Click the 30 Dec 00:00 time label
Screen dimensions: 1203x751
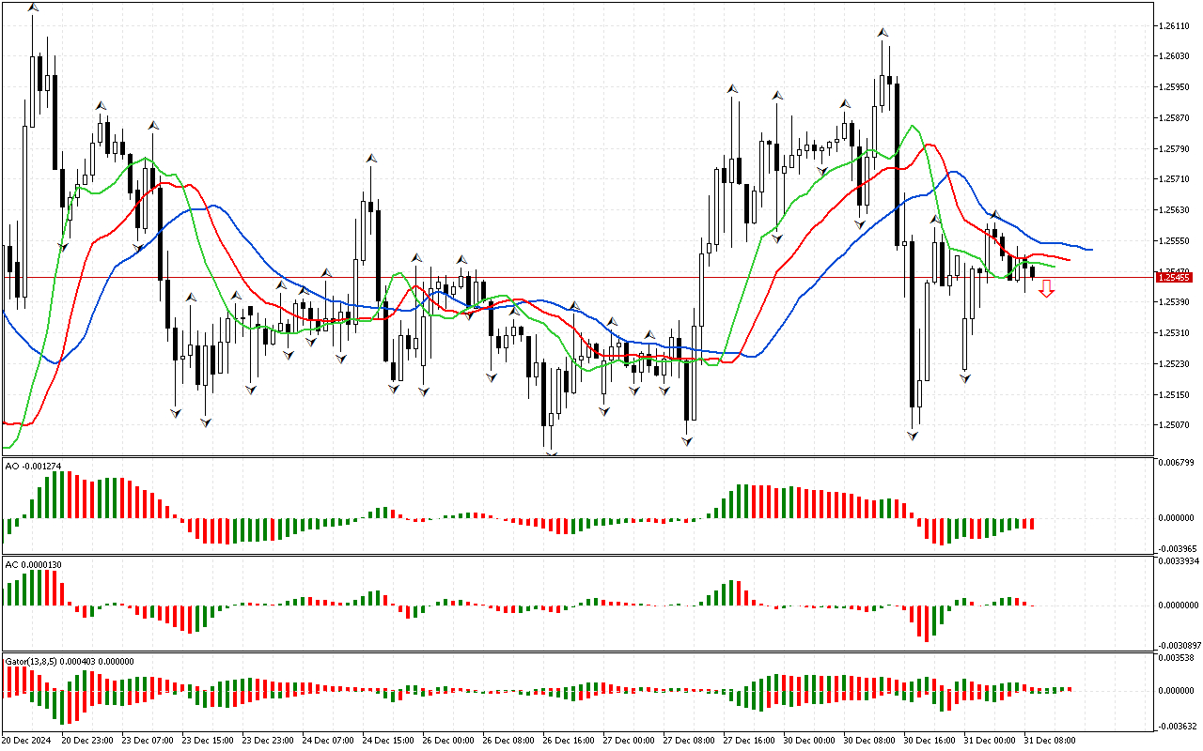(x=809, y=741)
